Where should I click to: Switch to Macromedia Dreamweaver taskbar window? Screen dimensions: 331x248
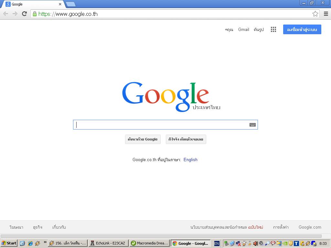(x=150, y=243)
